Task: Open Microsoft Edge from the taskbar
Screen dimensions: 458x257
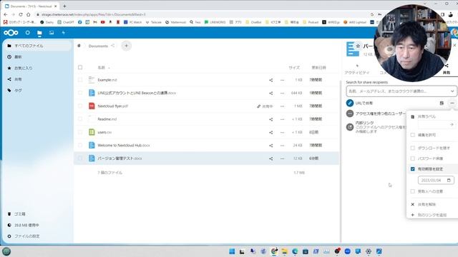Action: point(295,251)
